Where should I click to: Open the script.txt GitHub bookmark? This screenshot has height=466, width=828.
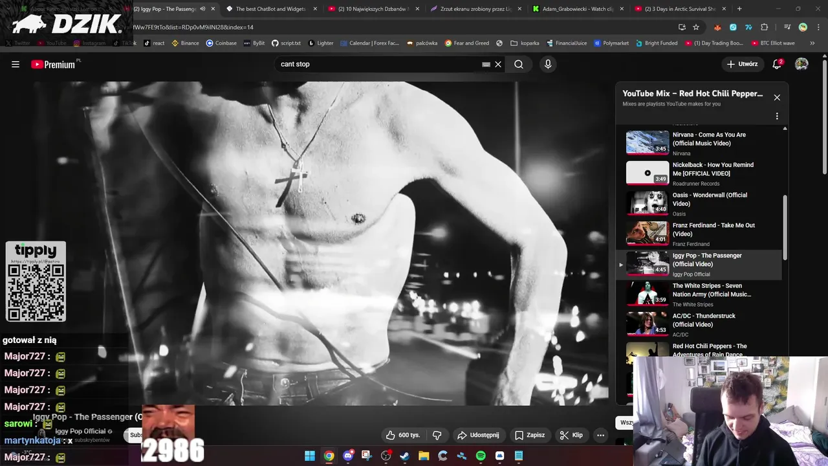(286, 43)
